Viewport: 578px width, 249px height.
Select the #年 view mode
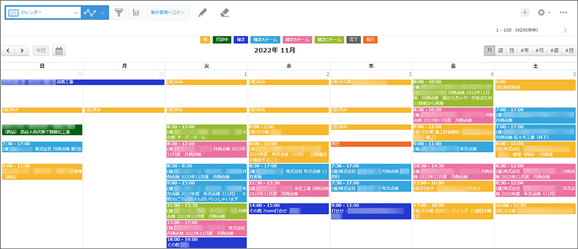(525, 50)
